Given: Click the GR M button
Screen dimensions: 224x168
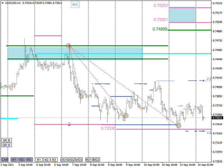Looking at the screenshot, I should pyautogui.click(x=6, y=140).
